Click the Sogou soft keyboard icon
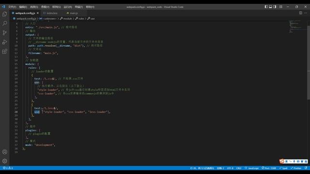Image resolution: width=310 pixels, height=174 pixels. pos(298,161)
